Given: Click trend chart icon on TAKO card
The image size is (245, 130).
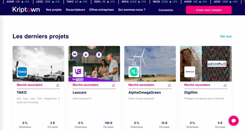Looking at the screenshot, I should (58, 85).
